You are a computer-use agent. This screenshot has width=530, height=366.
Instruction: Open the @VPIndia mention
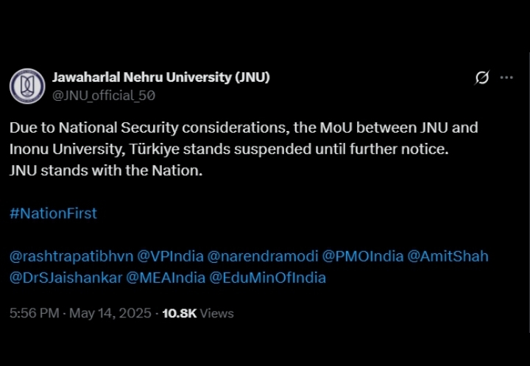tap(170, 256)
